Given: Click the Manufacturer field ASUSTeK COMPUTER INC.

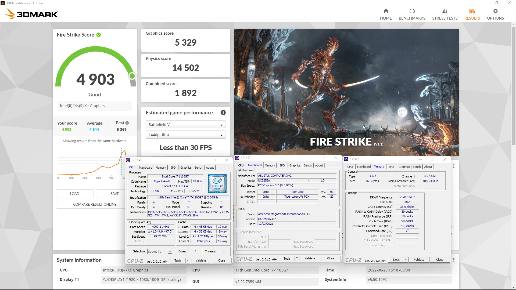Looking at the screenshot, I should click(x=297, y=176).
